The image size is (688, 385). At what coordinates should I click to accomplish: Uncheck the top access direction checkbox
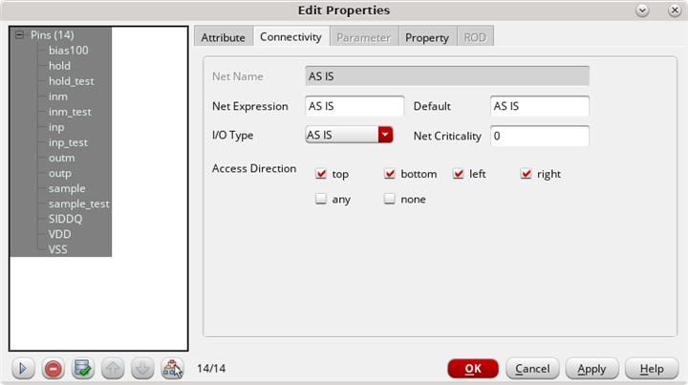(x=321, y=174)
